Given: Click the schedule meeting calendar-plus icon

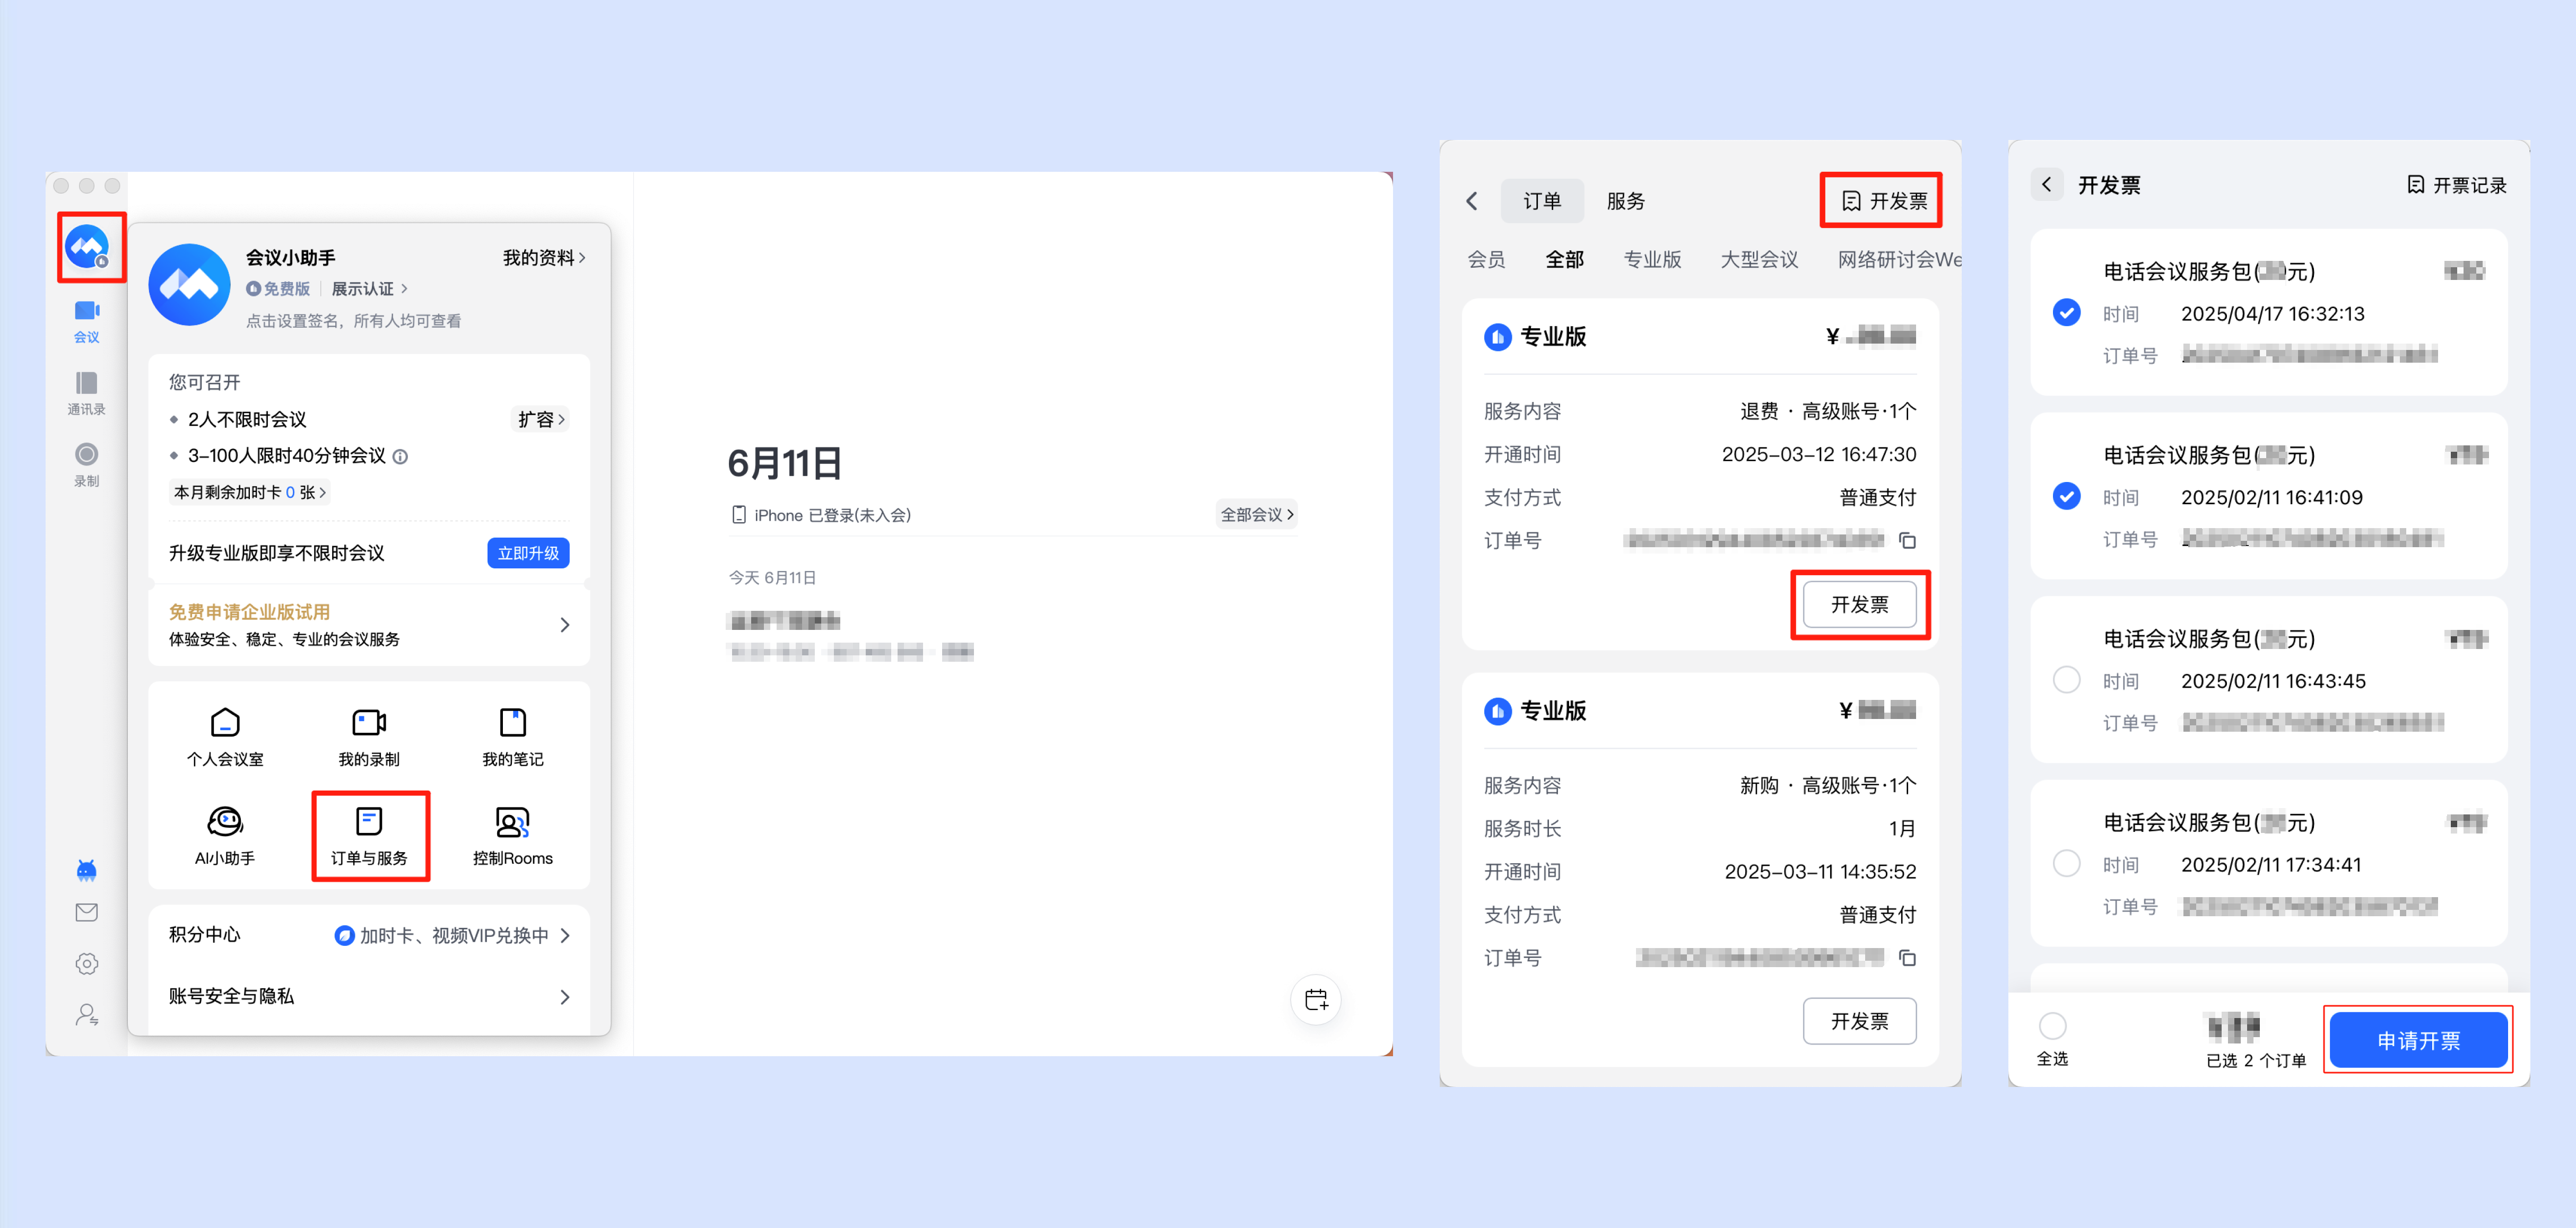Looking at the screenshot, I should 1316,999.
